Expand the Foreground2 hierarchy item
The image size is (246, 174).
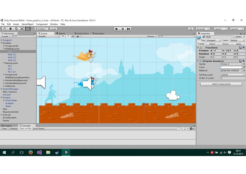(x=4, y=46)
